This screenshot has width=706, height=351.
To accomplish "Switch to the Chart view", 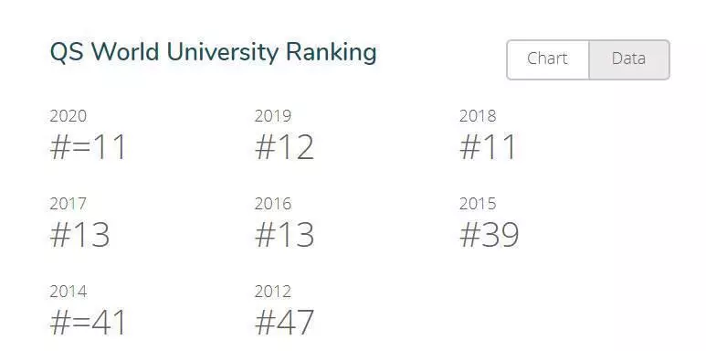I will click(547, 59).
